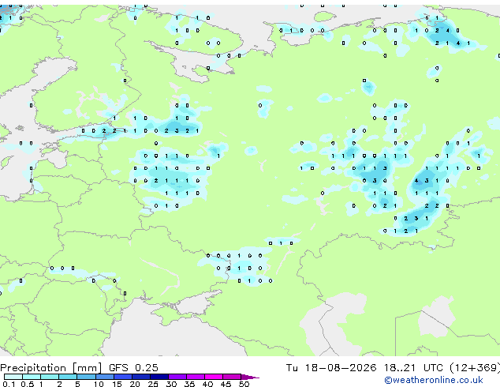Select the 10–15 mm legend swatch
This screenshot has height=387, width=500.
[x=105, y=377]
